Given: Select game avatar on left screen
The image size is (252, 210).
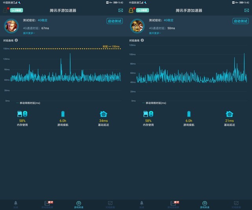Looking at the screenshot, I should click(11, 26).
